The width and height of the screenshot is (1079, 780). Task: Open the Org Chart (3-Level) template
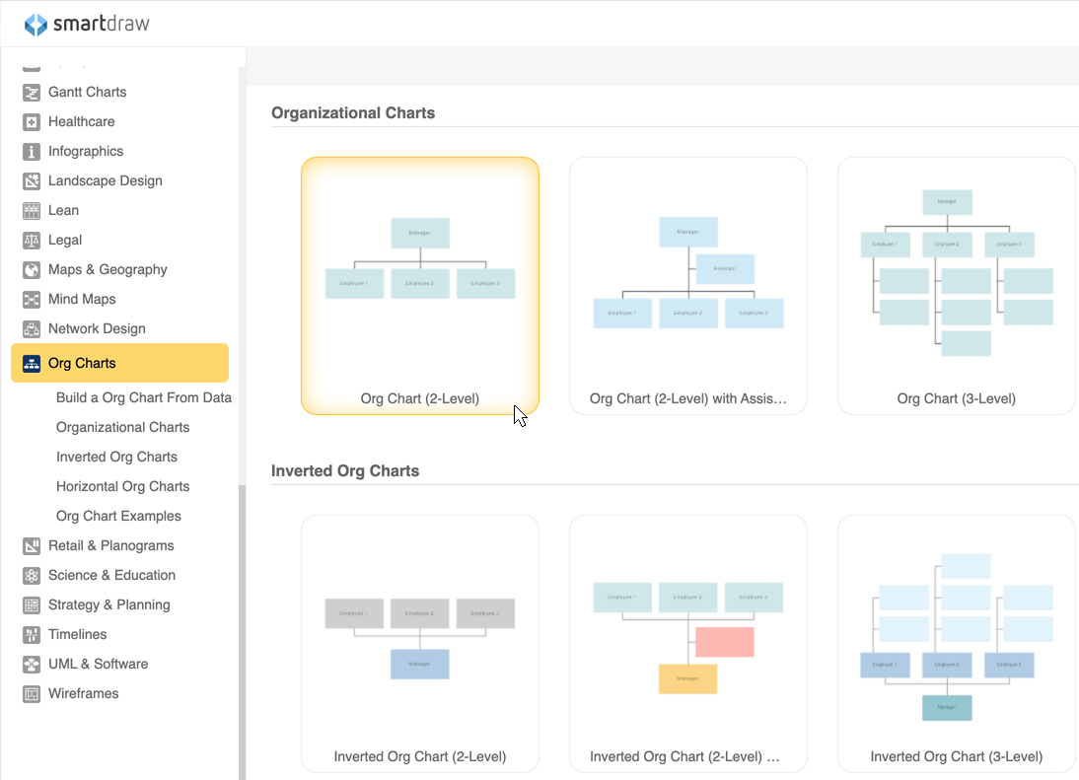[x=956, y=285]
